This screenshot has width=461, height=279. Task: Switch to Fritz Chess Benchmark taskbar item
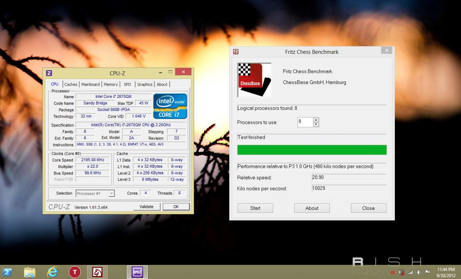pos(97,272)
